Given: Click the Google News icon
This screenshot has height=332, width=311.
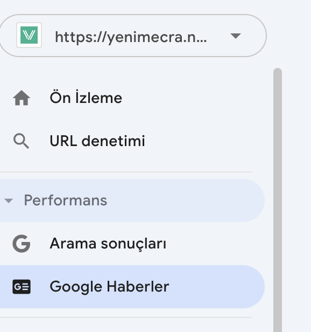Looking at the screenshot, I should pyautogui.click(x=22, y=287).
